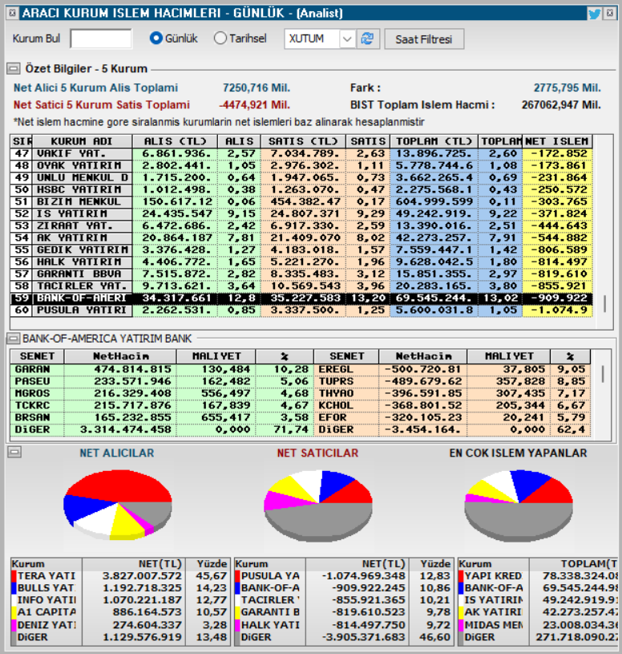Click the NET SATICILAR pie chart

click(318, 506)
